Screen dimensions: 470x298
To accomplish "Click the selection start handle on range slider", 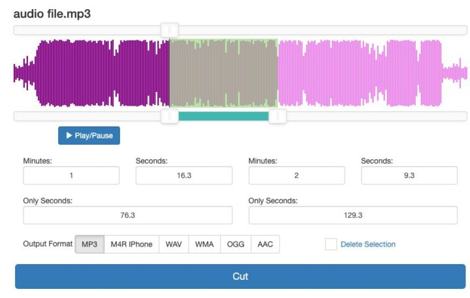I will click(170, 116).
